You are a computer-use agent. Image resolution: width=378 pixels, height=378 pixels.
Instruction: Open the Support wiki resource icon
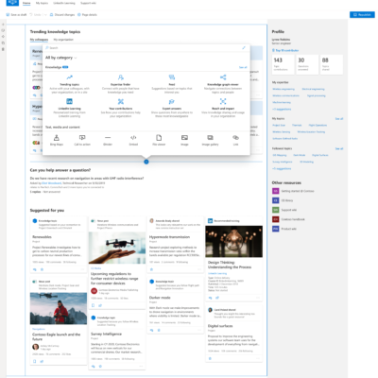[x=275, y=210]
